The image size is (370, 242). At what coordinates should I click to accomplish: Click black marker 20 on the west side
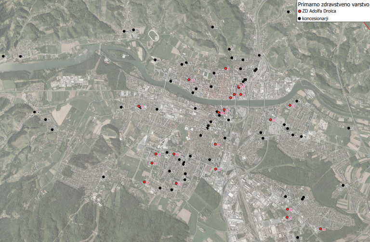[45, 120]
